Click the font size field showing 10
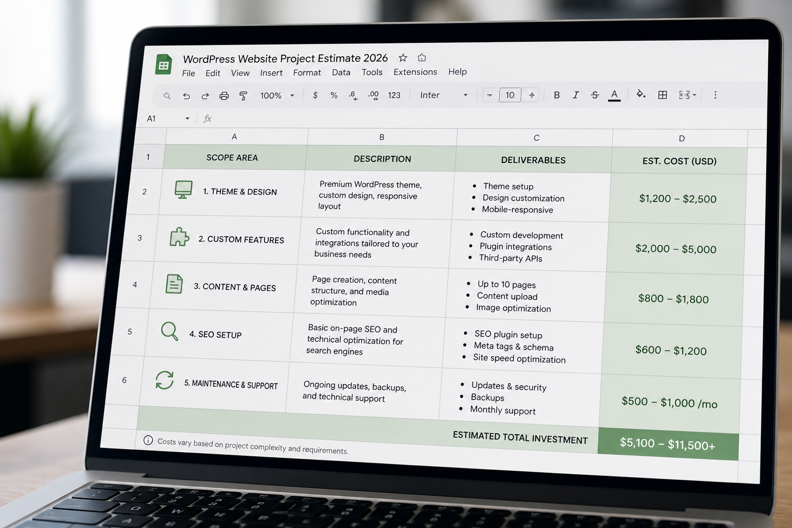This screenshot has height=528, width=792. point(510,95)
